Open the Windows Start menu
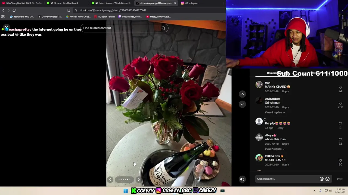This screenshot has width=348, height=195. tap(126, 191)
